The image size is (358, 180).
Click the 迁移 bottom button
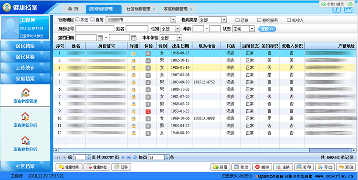tap(121, 167)
